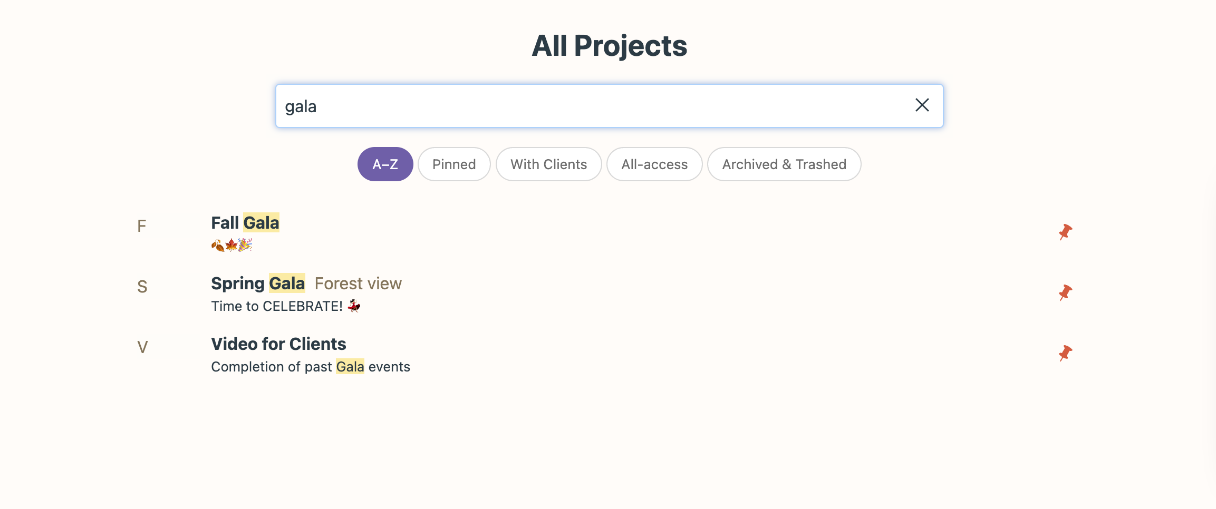This screenshot has width=1216, height=509.
Task: Click the letter V section marker
Action: pyautogui.click(x=142, y=347)
